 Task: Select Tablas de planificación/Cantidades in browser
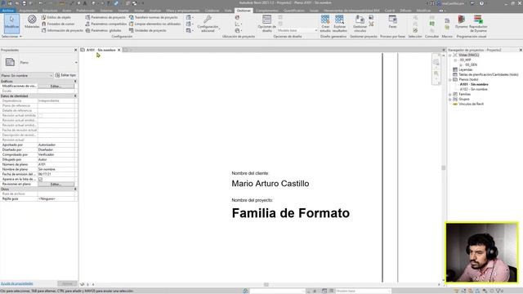pos(489,74)
